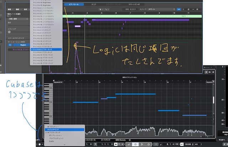The width and height of the screenshot is (228, 147).
Task: Click the Region automation button
Action: (x=22, y=45)
